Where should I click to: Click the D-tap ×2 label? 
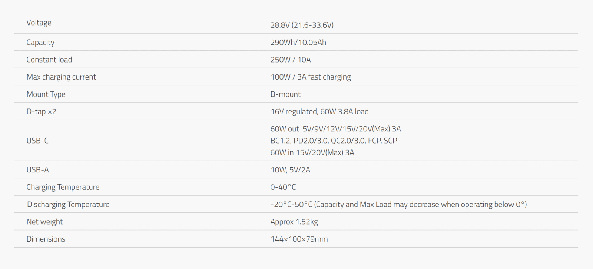pyautogui.click(x=42, y=112)
